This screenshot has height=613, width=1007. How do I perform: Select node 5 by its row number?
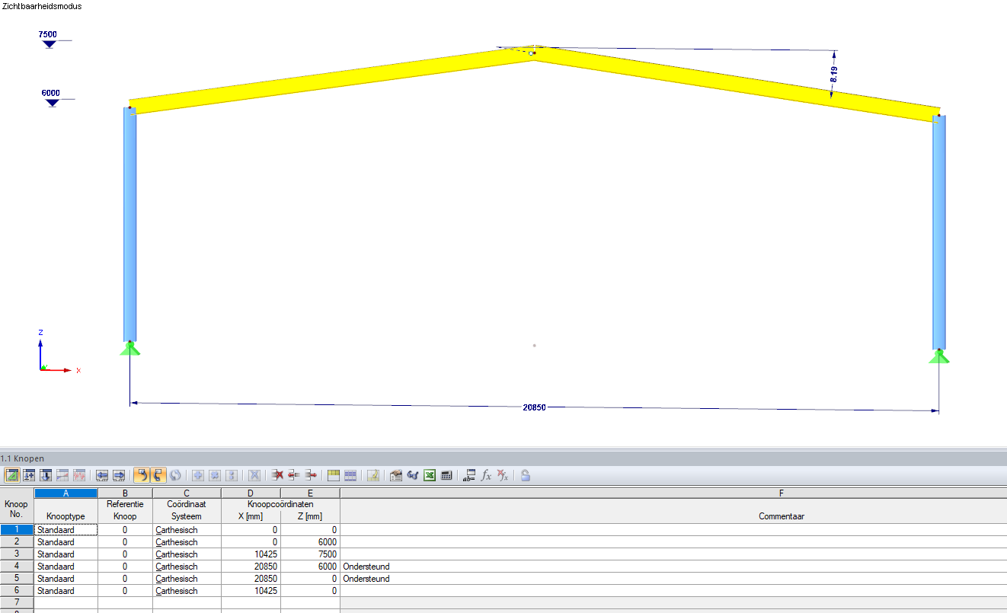coord(15,578)
